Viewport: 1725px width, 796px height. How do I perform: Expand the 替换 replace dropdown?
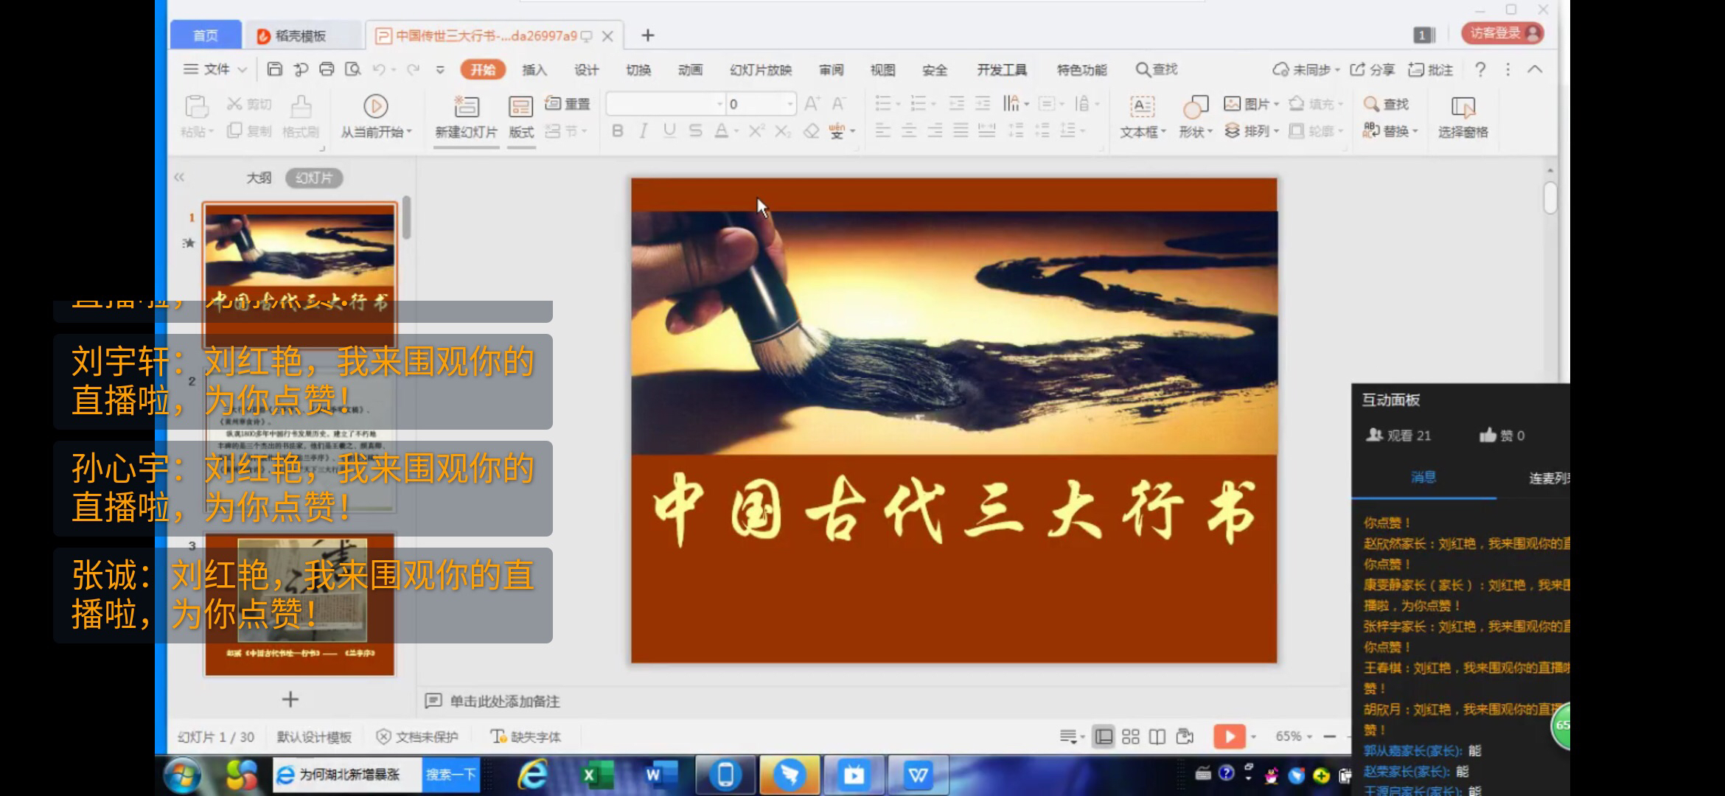coord(1415,132)
